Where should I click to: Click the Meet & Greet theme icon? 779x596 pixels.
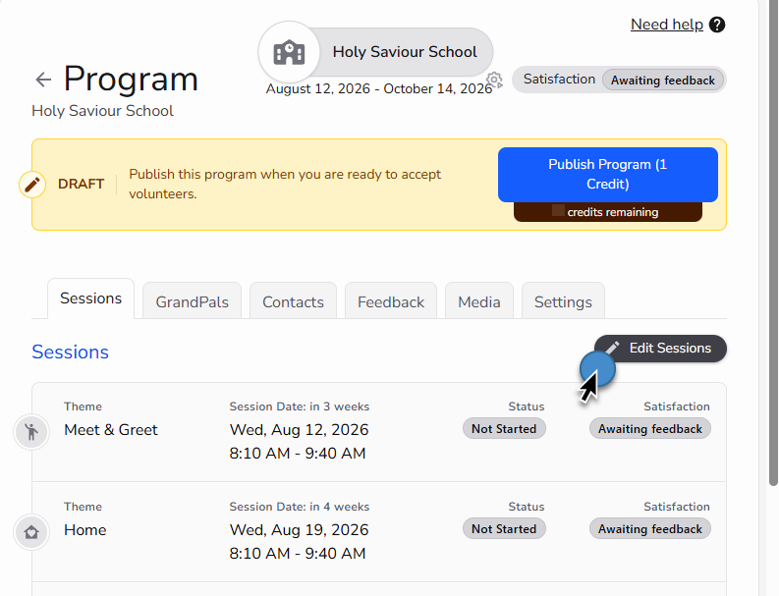click(x=31, y=432)
